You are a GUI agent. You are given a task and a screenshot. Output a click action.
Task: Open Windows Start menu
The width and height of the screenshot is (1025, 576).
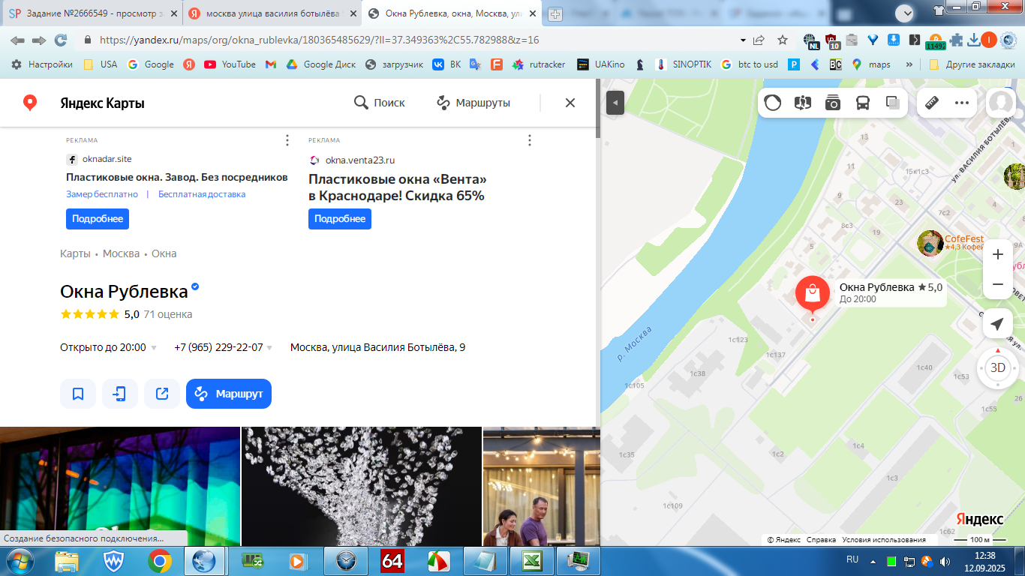pyautogui.click(x=18, y=561)
